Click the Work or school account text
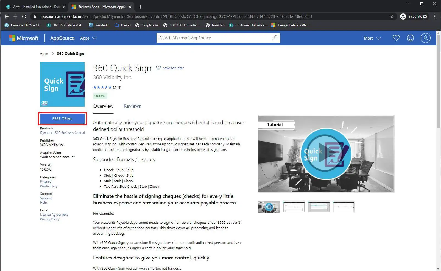 click(57, 157)
